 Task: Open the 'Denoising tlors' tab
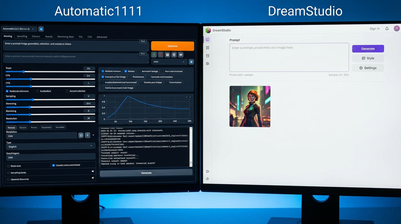(66, 37)
